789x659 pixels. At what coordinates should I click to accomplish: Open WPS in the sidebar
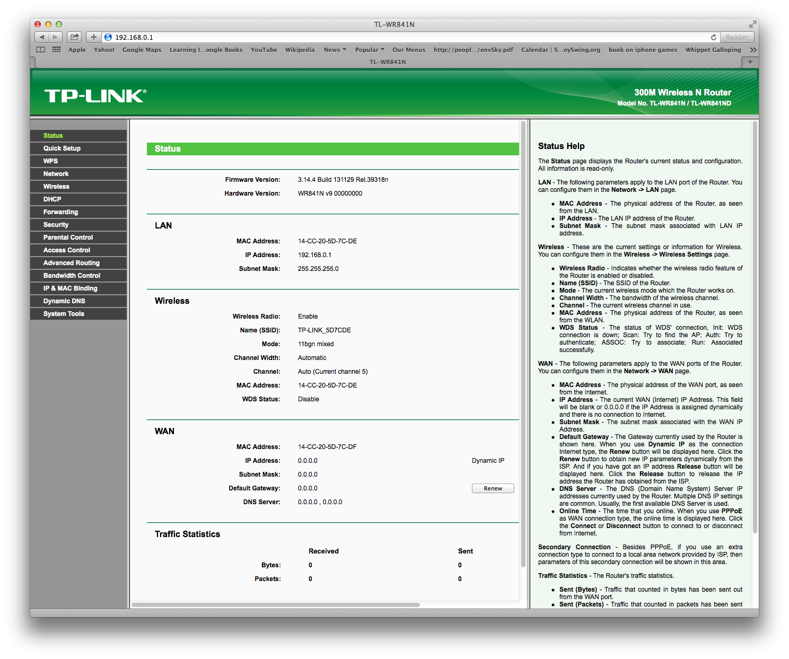click(78, 161)
